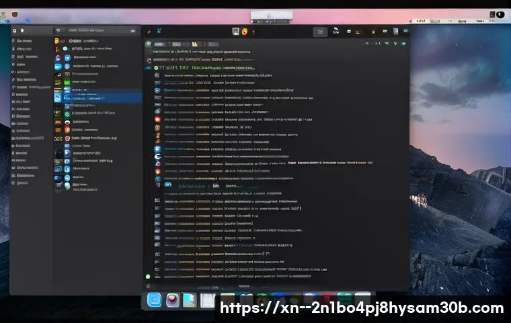Click the teal icon at the main panel's top-left
The image size is (511, 323).
[x=159, y=30]
